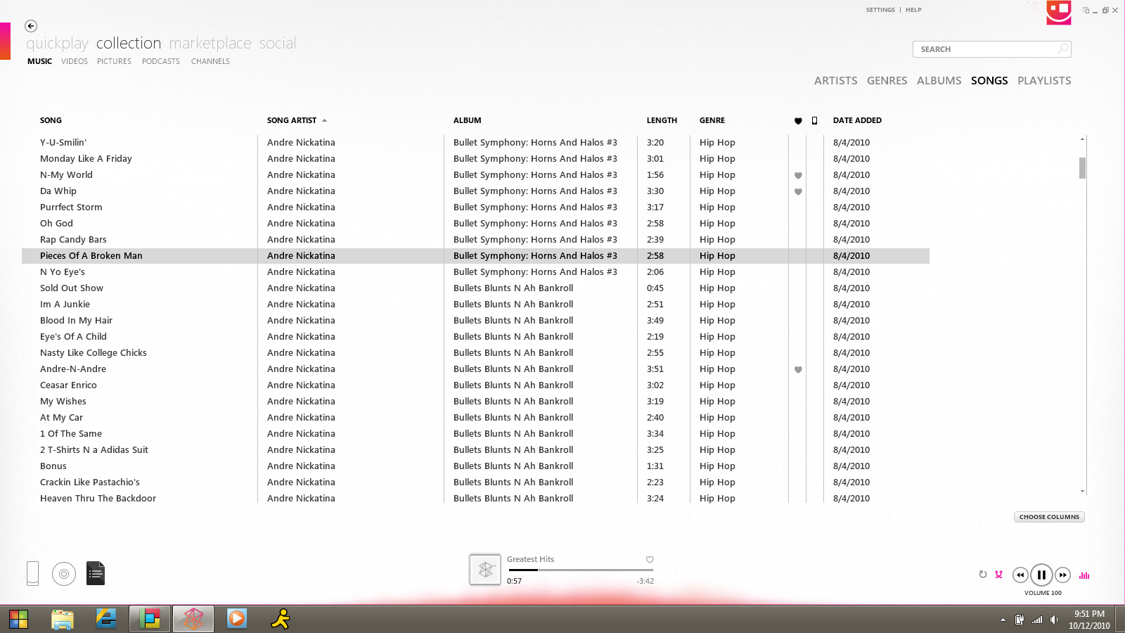Open the playlist document icon

[x=96, y=573]
